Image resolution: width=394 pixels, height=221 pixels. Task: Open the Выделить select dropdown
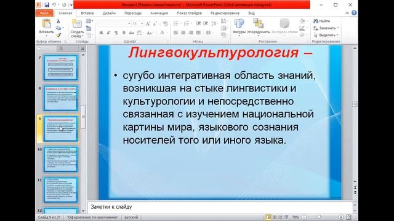[x=337, y=35]
